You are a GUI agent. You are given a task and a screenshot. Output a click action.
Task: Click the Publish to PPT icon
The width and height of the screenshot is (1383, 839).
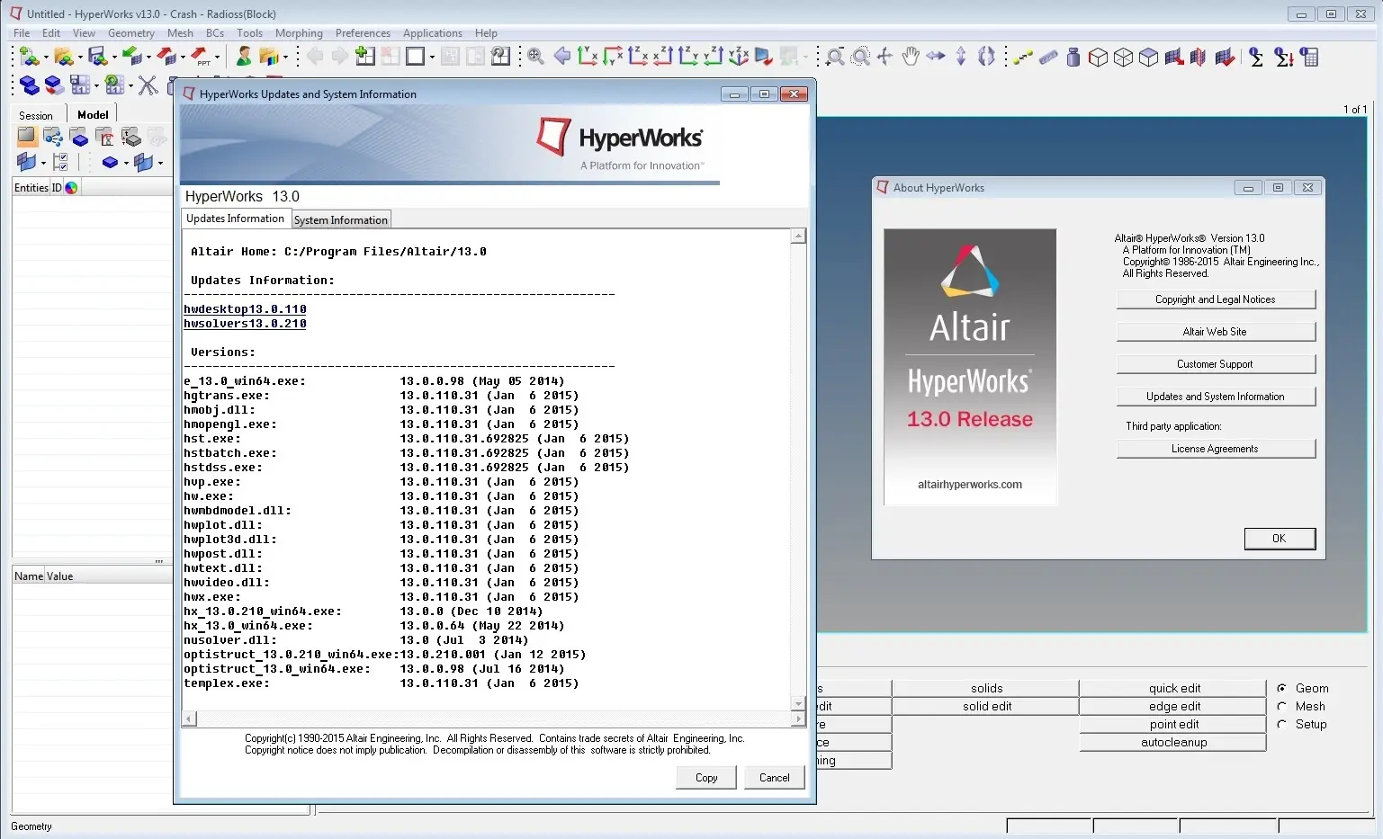[201, 57]
